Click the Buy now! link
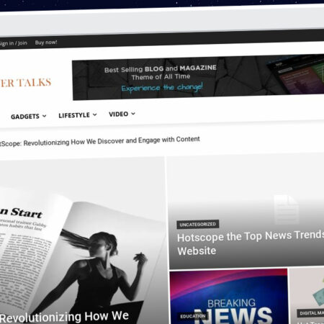This screenshot has height=324, width=324. [46, 42]
